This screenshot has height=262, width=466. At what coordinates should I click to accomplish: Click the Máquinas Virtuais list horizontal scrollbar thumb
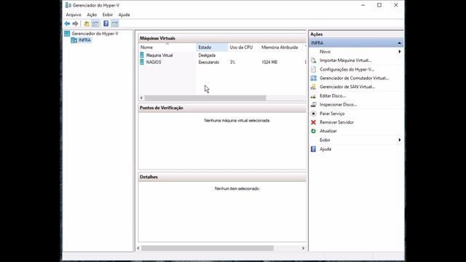(x=205, y=98)
